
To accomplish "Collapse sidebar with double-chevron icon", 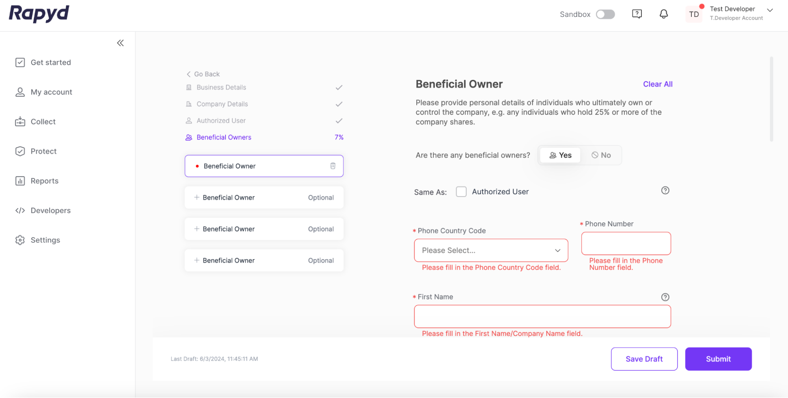I will coord(120,43).
